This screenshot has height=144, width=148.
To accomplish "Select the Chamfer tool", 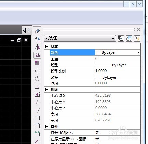I will tap(37, 142).
